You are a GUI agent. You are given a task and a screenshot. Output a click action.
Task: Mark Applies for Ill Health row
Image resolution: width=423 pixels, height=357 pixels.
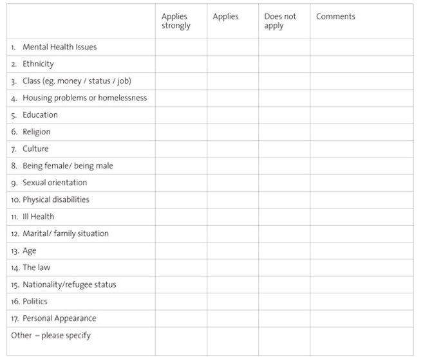click(233, 217)
